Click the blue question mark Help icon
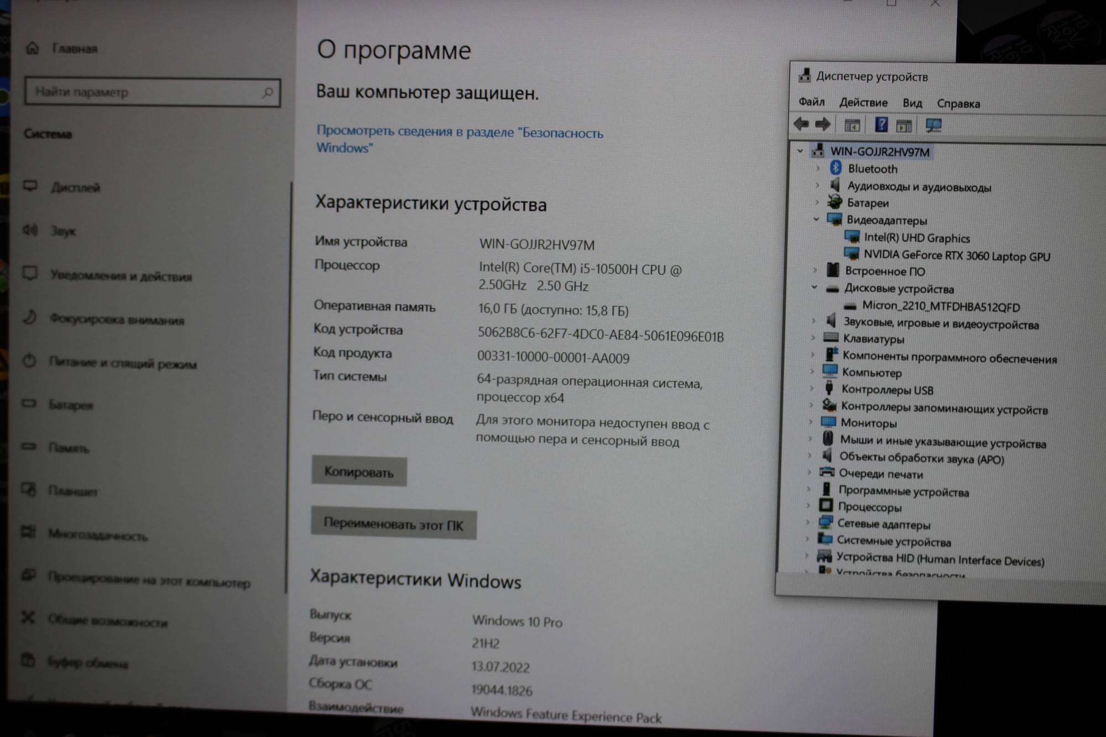Viewport: 1106px width, 737px height. click(x=881, y=124)
